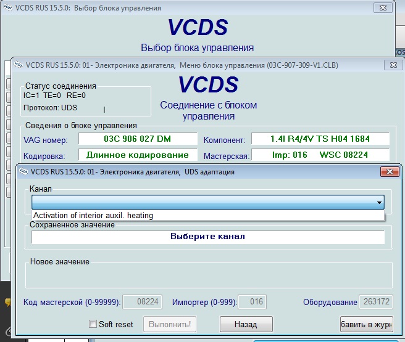
Task: Click Компонент value 1.4l R4/4V TS H04 1684
Action: click(320, 139)
